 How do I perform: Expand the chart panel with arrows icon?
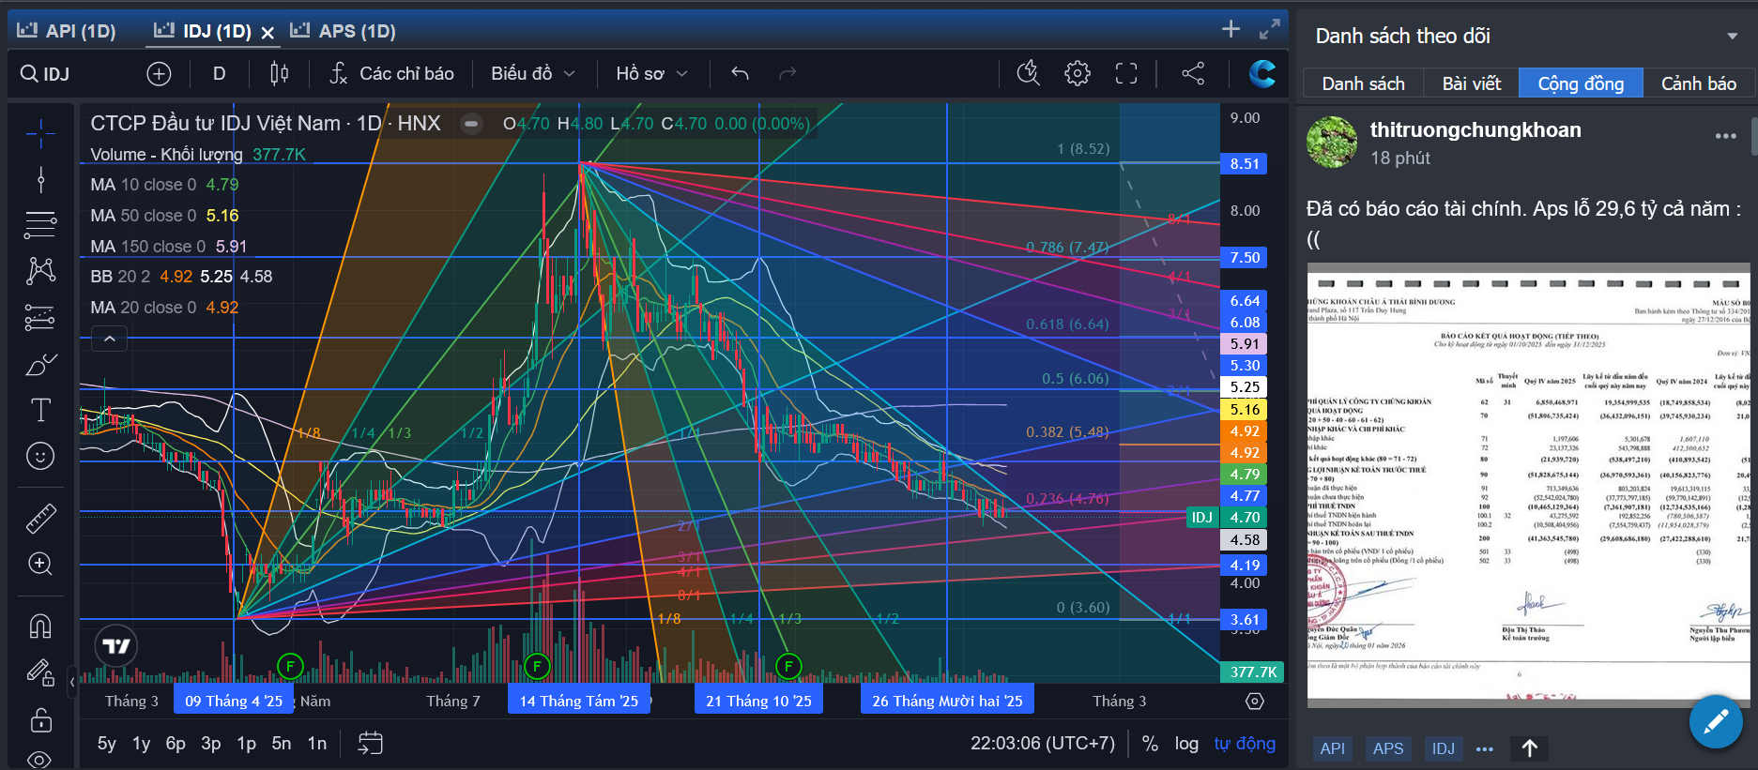tap(1270, 29)
